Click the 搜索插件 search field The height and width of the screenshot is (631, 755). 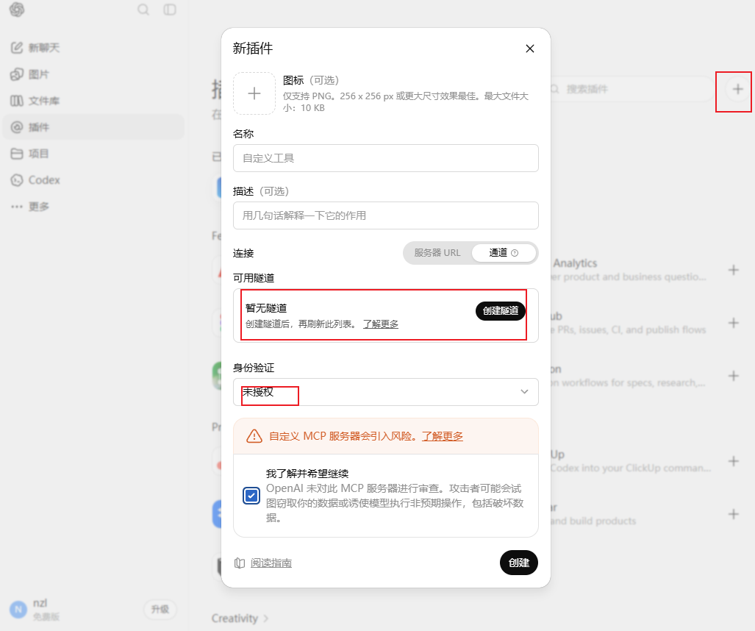click(631, 89)
